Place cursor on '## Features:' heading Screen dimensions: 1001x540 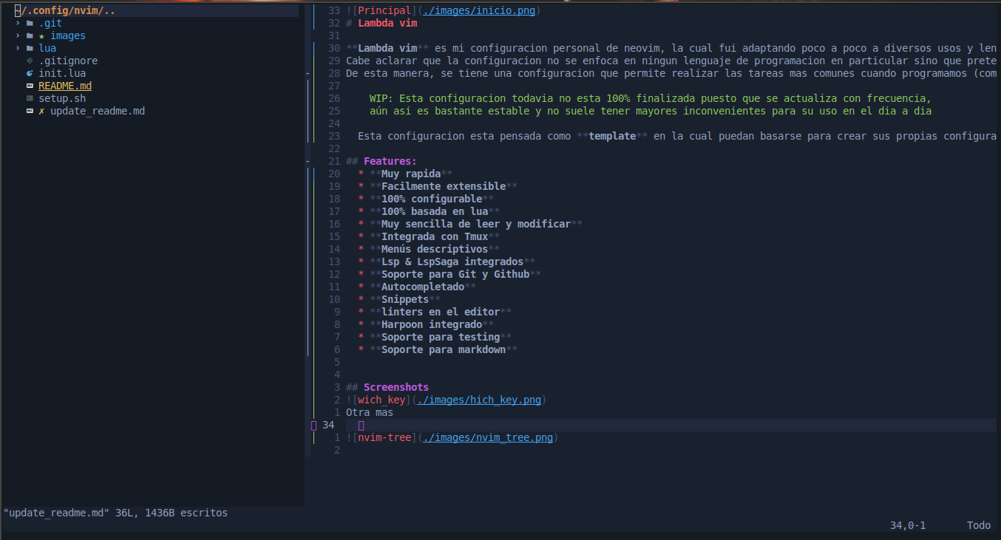tap(381, 161)
